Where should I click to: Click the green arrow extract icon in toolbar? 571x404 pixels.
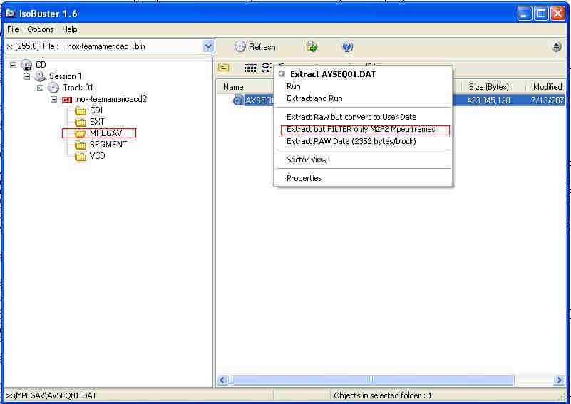coord(312,46)
